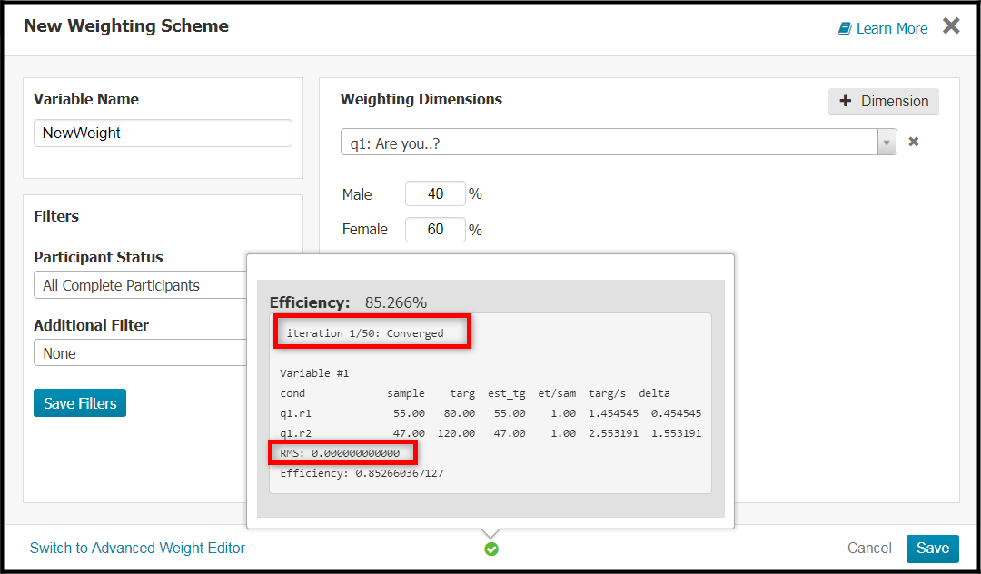
Task: Remove the q1 dimension with the x icon
Action: pyautogui.click(x=914, y=142)
